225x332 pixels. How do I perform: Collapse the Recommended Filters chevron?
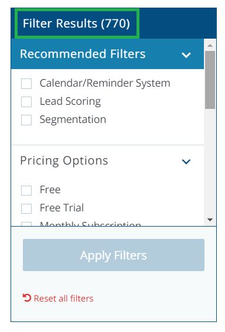coord(186,55)
